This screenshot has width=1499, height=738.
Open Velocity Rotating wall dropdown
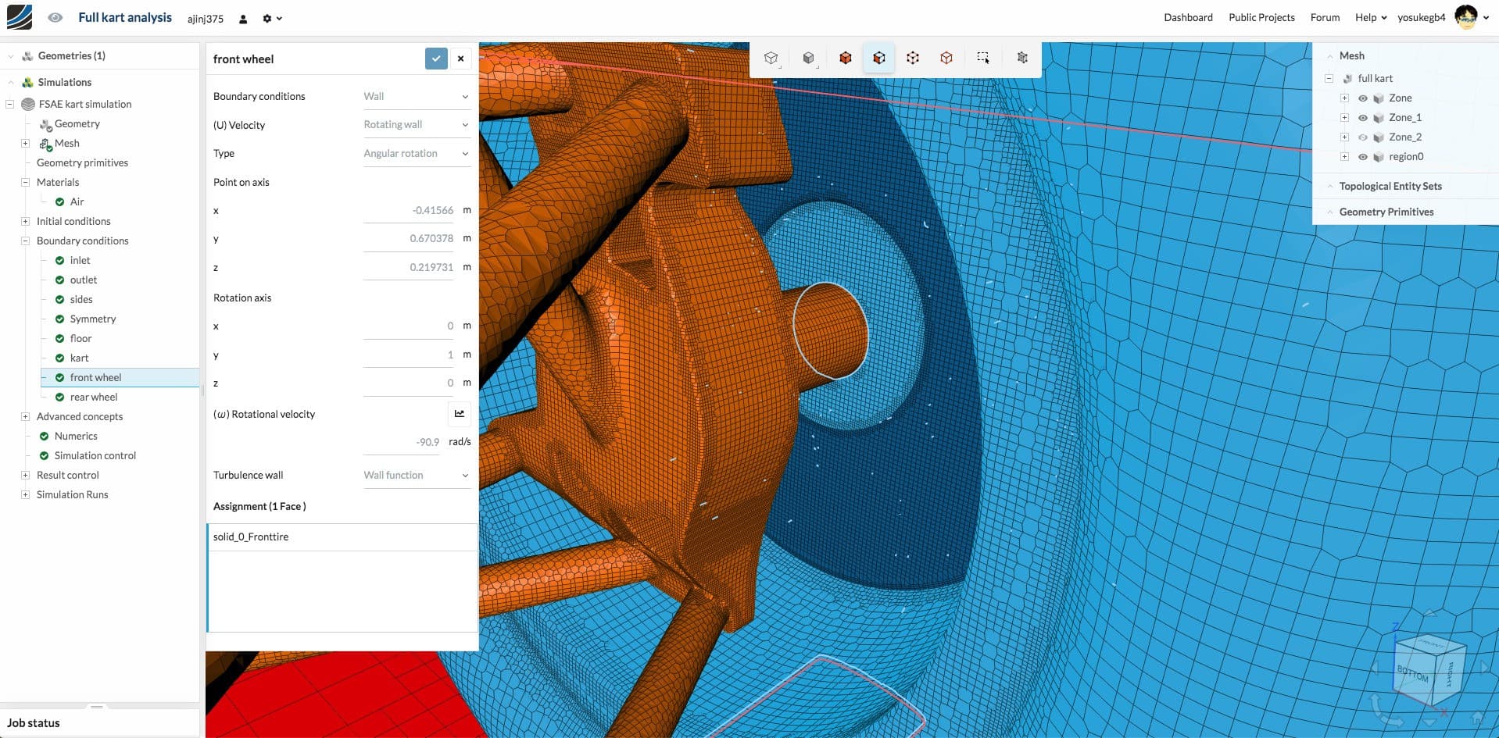[417, 125]
